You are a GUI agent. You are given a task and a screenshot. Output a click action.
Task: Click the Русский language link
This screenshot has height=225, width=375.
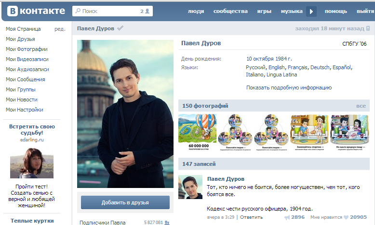(x=255, y=67)
